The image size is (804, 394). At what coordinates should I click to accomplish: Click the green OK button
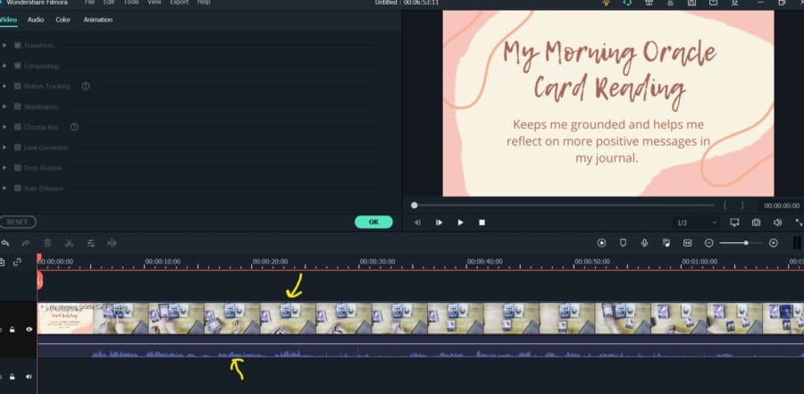373,222
